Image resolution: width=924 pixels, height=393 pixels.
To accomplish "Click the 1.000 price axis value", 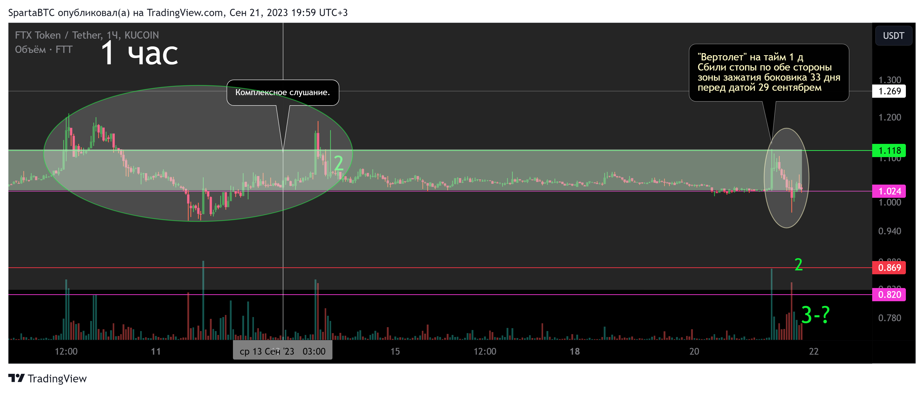I will [x=889, y=203].
